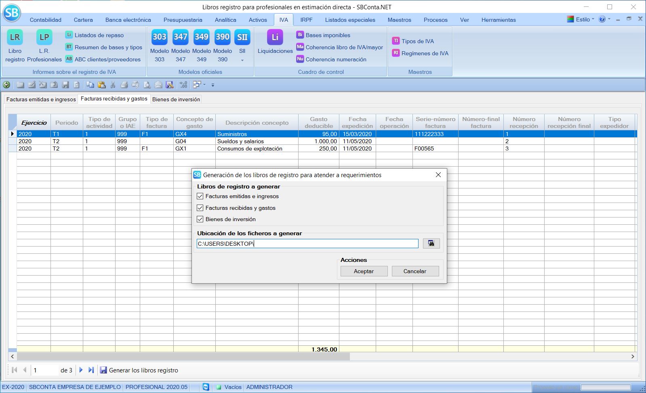Expand the help icon dropdown arrow
Viewport: 646px width, 393px height.
[609, 19]
